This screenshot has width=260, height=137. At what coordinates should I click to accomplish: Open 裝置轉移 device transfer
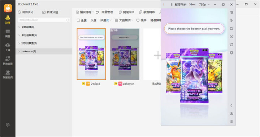click(147, 12)
